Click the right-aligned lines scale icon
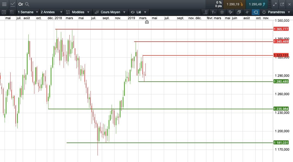 pyautogui.click(x=205, y=12)
